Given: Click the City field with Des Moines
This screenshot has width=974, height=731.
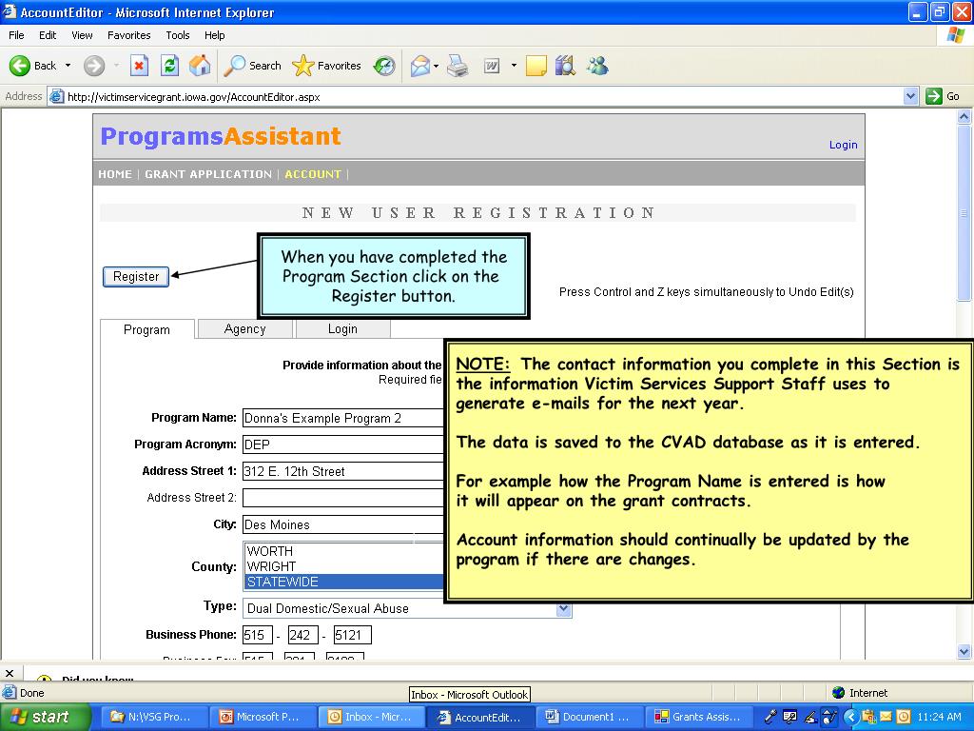Looking at the screenshot, I should coord(342,524).
